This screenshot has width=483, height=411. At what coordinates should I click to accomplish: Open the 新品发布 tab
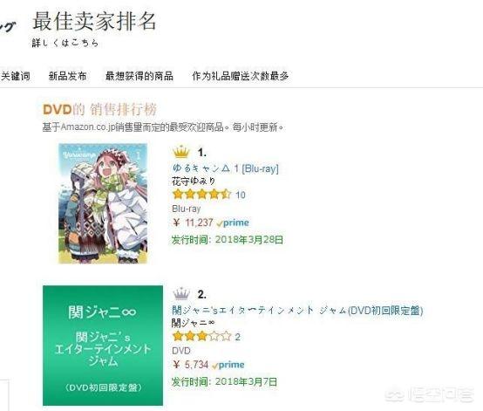(67, 76)
